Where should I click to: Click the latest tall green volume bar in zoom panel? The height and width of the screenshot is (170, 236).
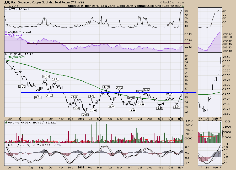[221, 133]
